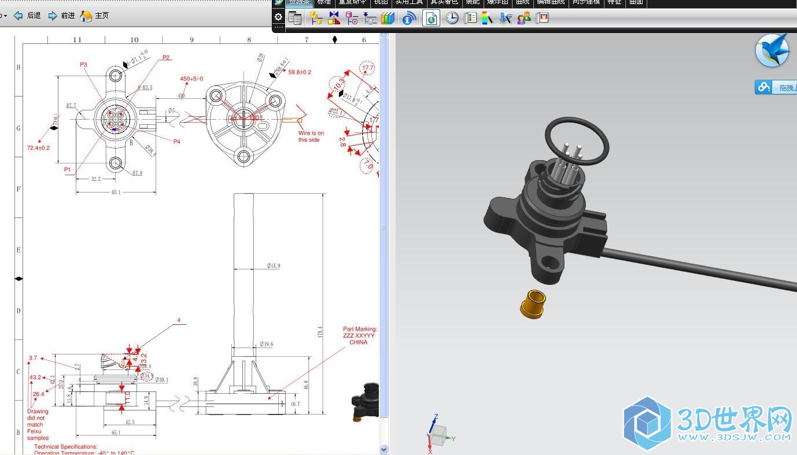This screenshot has width=797, height=455.
Task: Select the brass bushing in the 3D view
Action: pos(533,304)
